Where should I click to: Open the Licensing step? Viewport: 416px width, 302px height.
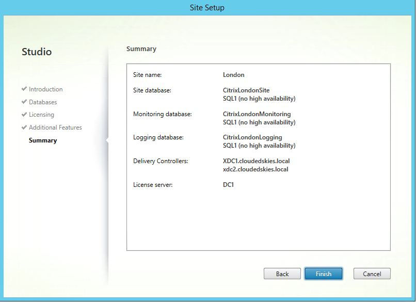pos(41,115)
